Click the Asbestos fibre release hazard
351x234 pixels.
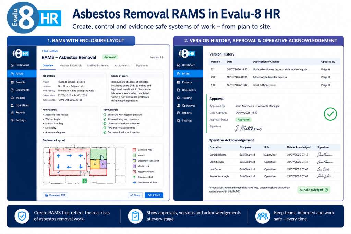57,115
